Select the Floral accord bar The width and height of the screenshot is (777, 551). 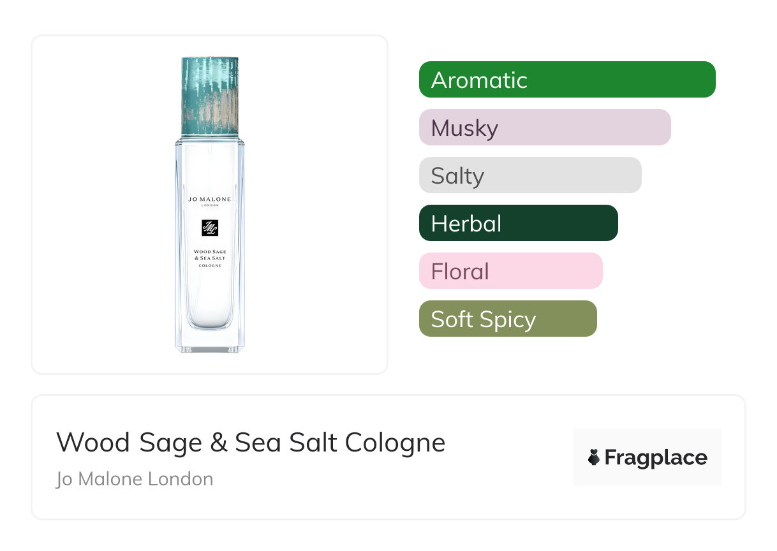click(510, 271)
